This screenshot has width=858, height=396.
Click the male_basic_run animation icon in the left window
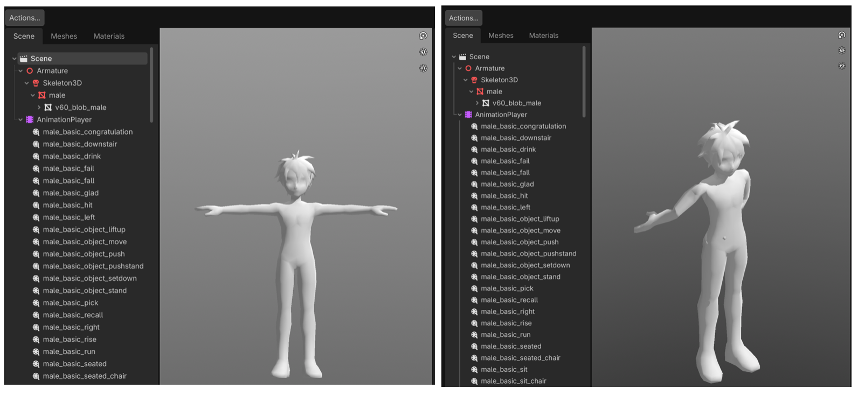[36, 352]
